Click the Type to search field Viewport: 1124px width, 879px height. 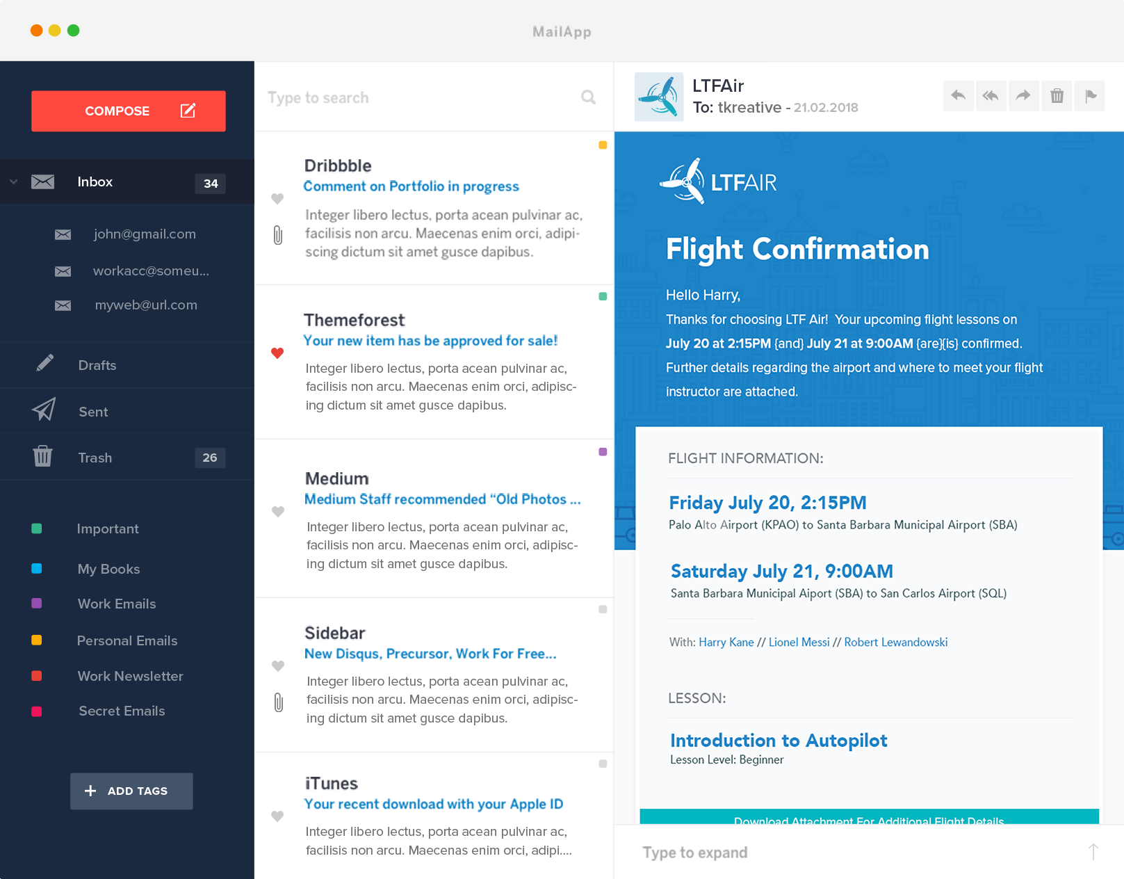434,97
